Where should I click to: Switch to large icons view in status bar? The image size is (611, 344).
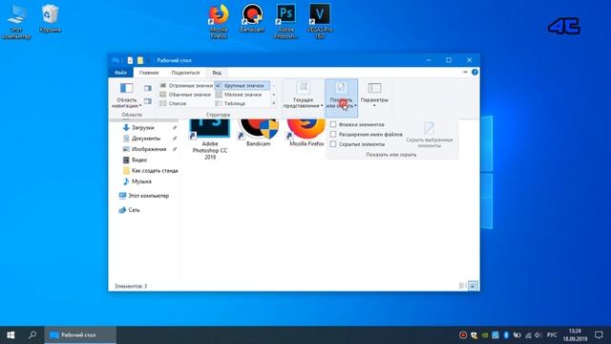(x=473, y=286)
